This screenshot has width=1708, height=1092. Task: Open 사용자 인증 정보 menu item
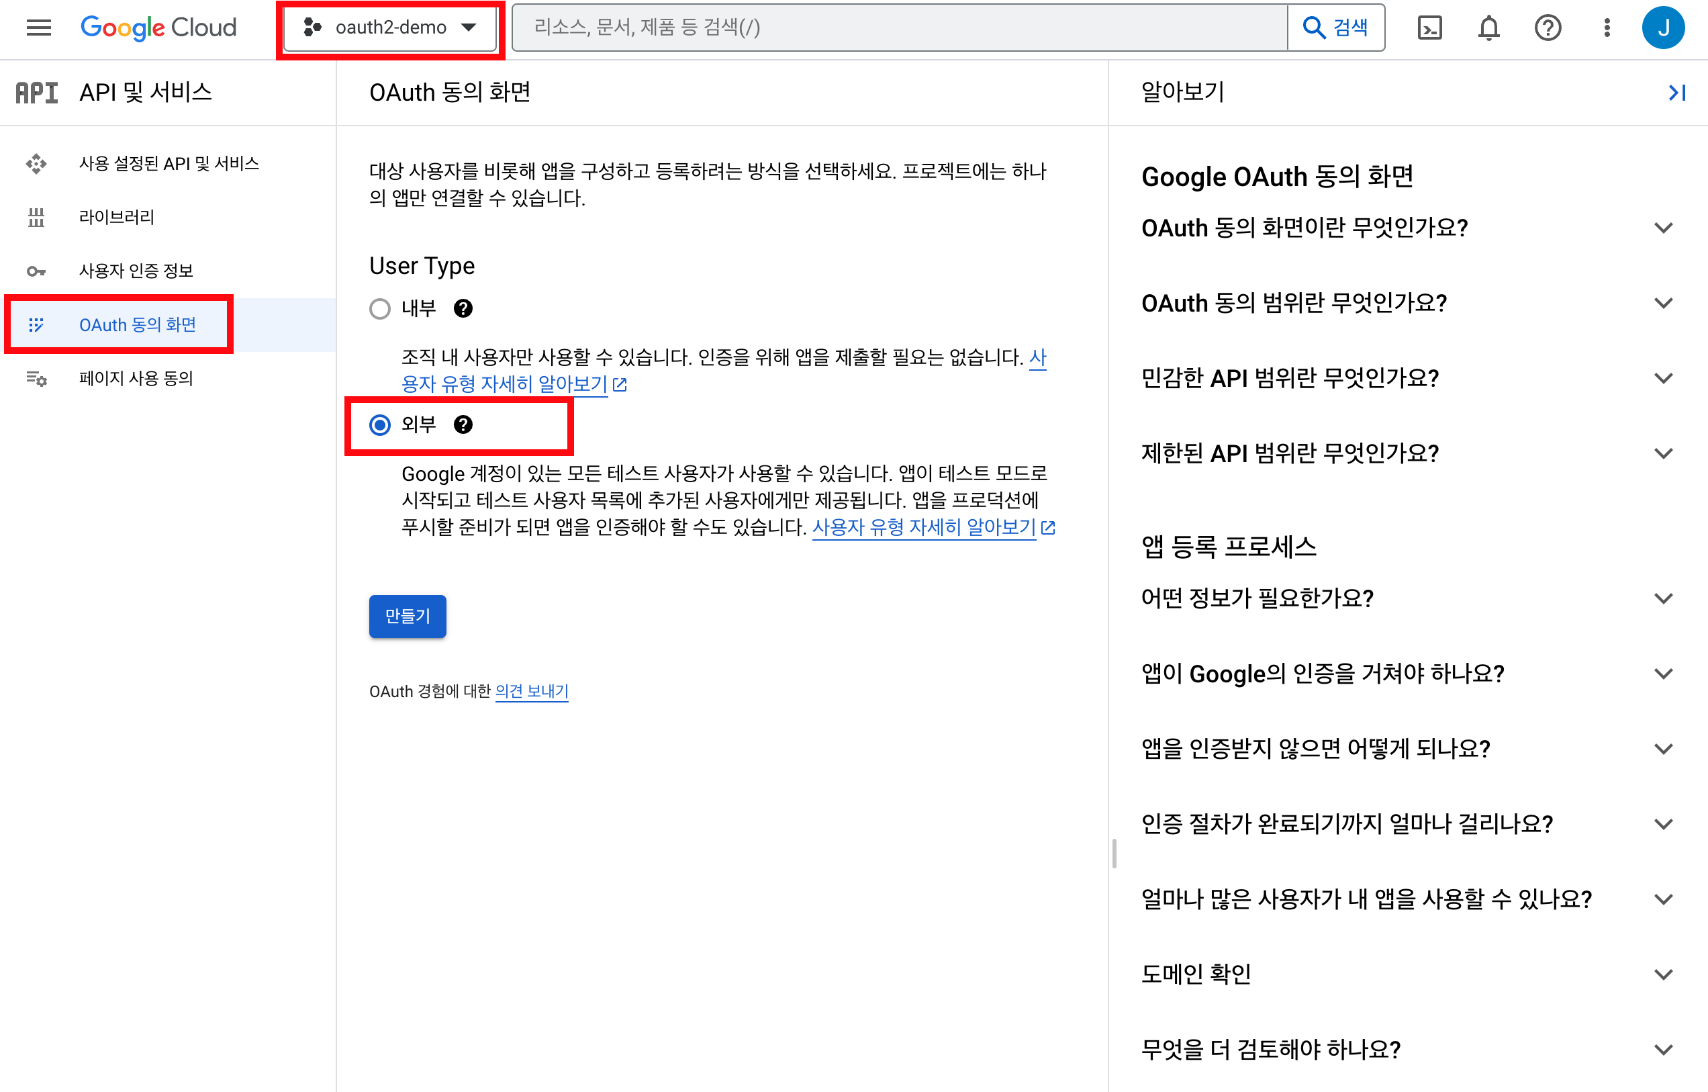point(168,271)
